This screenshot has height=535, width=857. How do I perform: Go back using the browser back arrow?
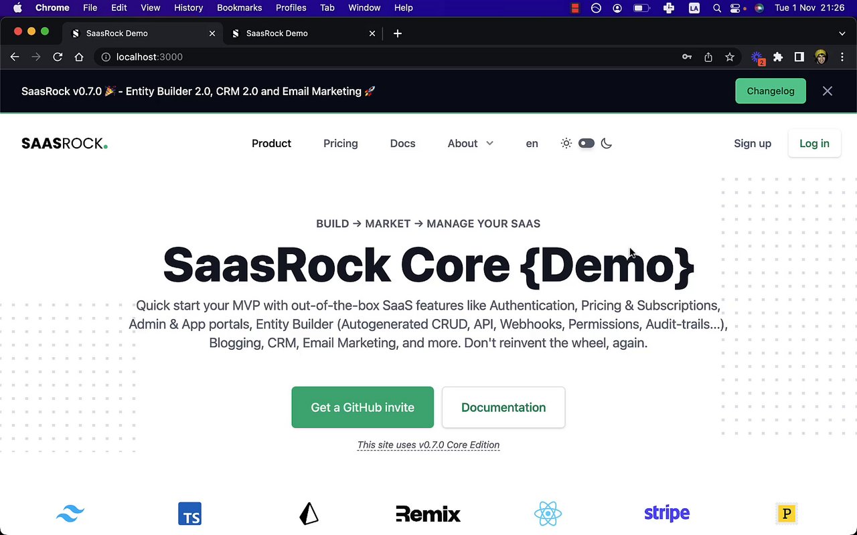click(x=15, y=57)
